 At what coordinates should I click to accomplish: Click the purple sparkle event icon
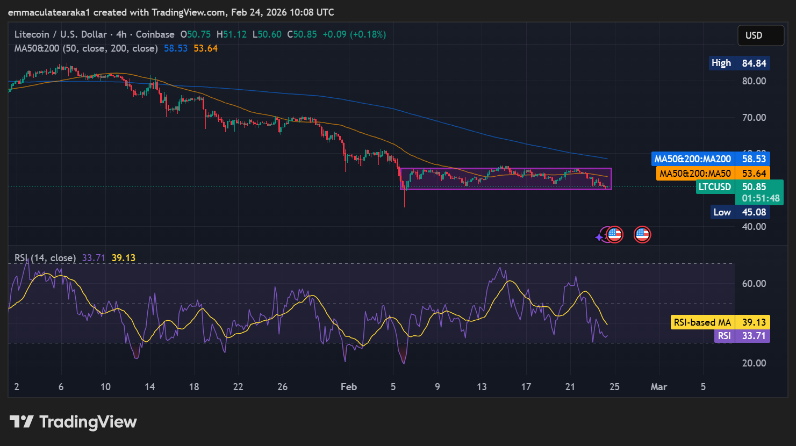[600, 236]
